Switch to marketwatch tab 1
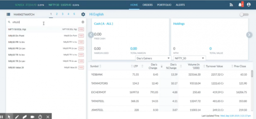The image size is (256, 119). pos(51,14)
